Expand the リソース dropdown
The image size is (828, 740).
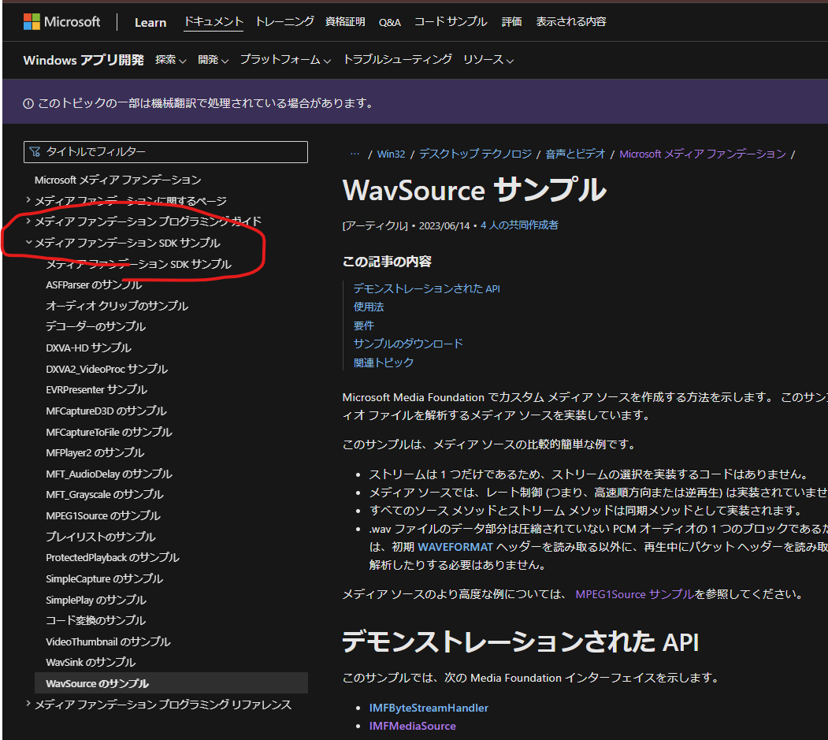(x=488, y=60)
